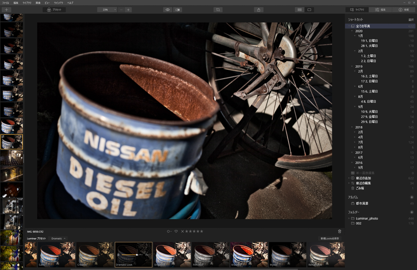The image size is (417, 270).
Task: Select the crop tool in toolbar
Action: [x=218, y=10]
